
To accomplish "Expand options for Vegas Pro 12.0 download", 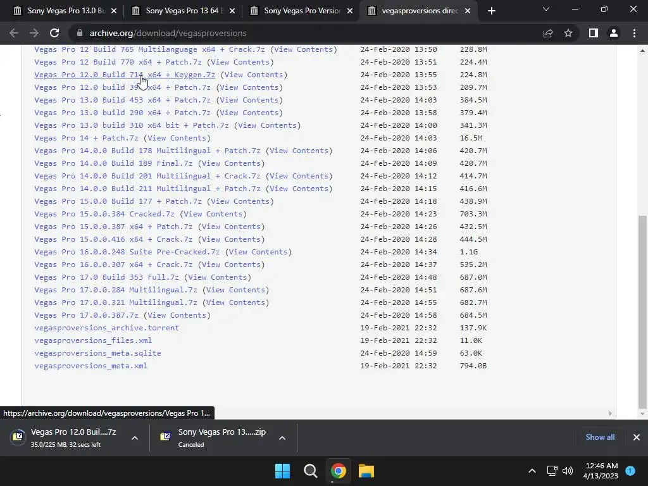I will coord(135,438).
